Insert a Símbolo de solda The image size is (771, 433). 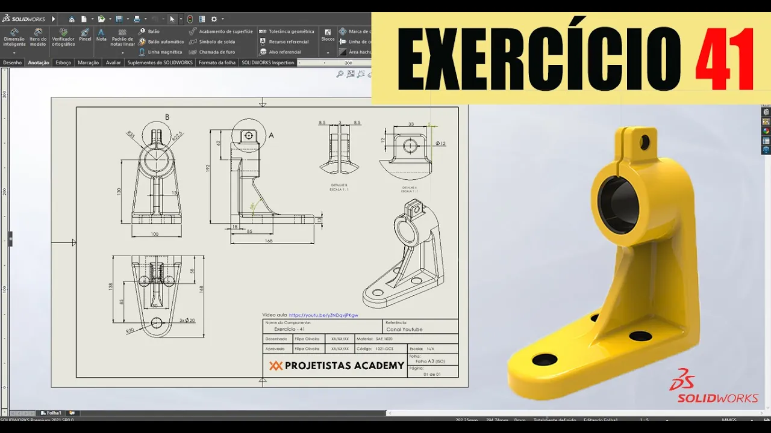pyautogui.click(x=212, y=42)
